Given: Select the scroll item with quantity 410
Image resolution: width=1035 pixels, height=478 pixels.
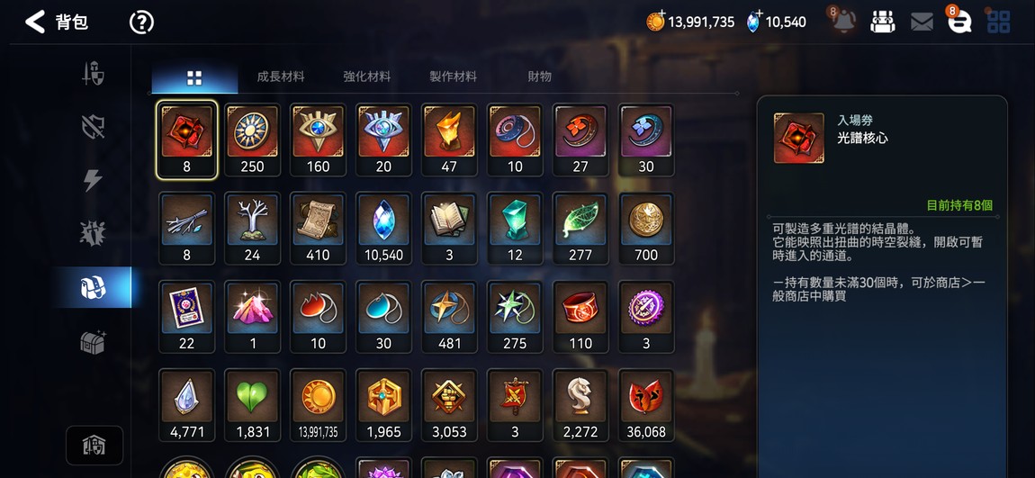Looking at the screenshot, I should [319, 228].
